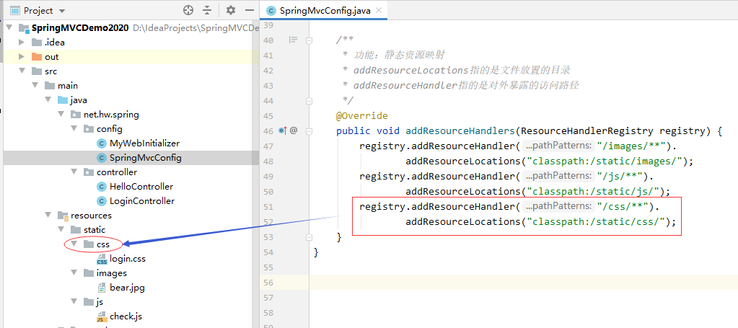Viewport: 738px width, 328px height.
Task: Collapse the css folder arrow
Action: pyautogui.click(x=74, y=244)
